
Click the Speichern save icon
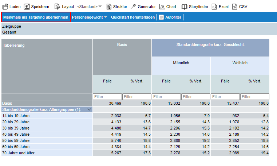tap(27, 7)
